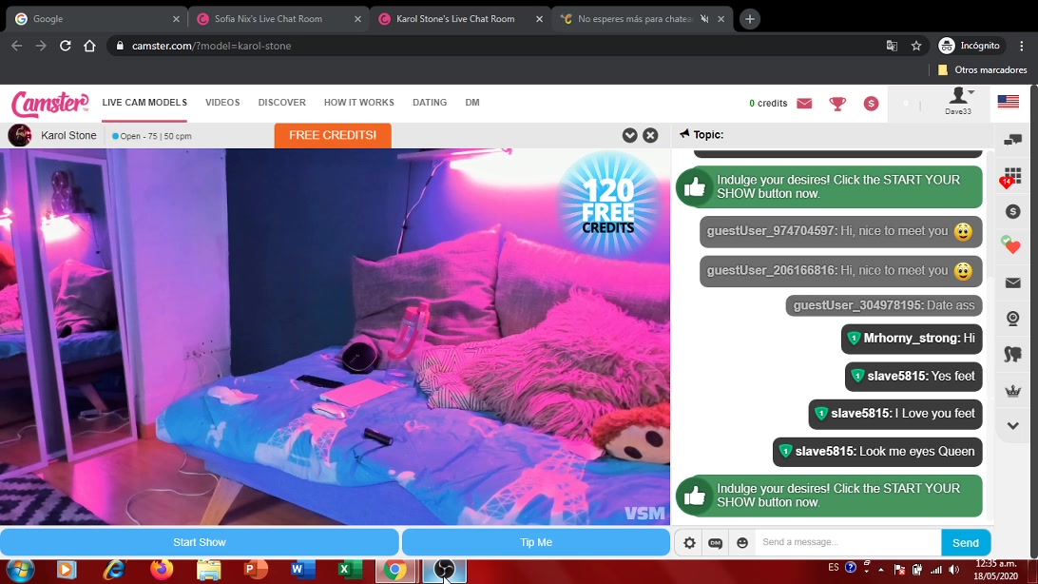
Task: Click the FREE CREDITS! button
Action: click(333, 135)
